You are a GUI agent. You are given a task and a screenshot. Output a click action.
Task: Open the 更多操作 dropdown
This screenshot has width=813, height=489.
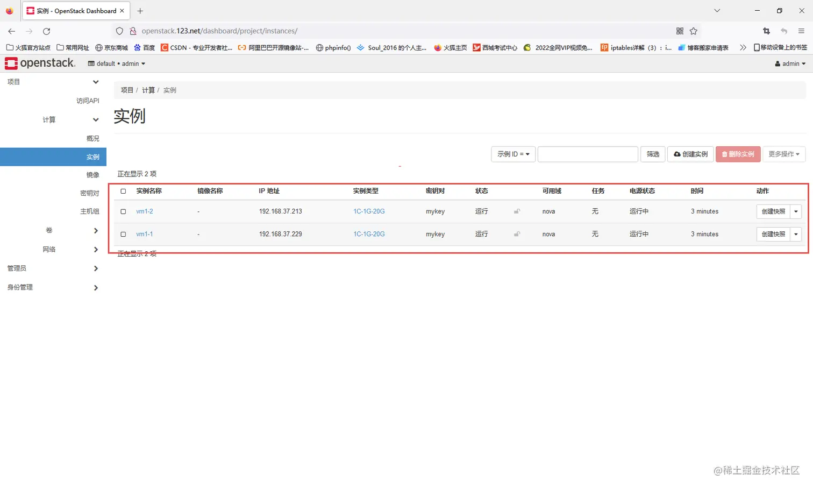coord(784,154)
